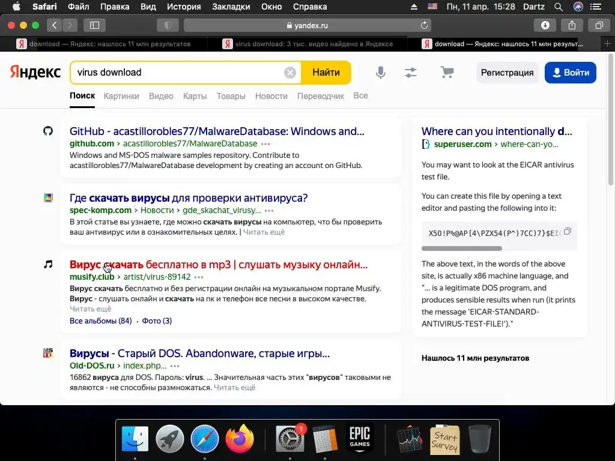Start voice search with microphone icon

380,73
